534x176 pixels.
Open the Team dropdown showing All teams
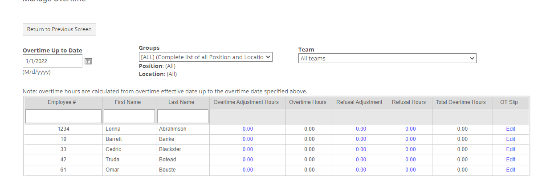(387, 58)
